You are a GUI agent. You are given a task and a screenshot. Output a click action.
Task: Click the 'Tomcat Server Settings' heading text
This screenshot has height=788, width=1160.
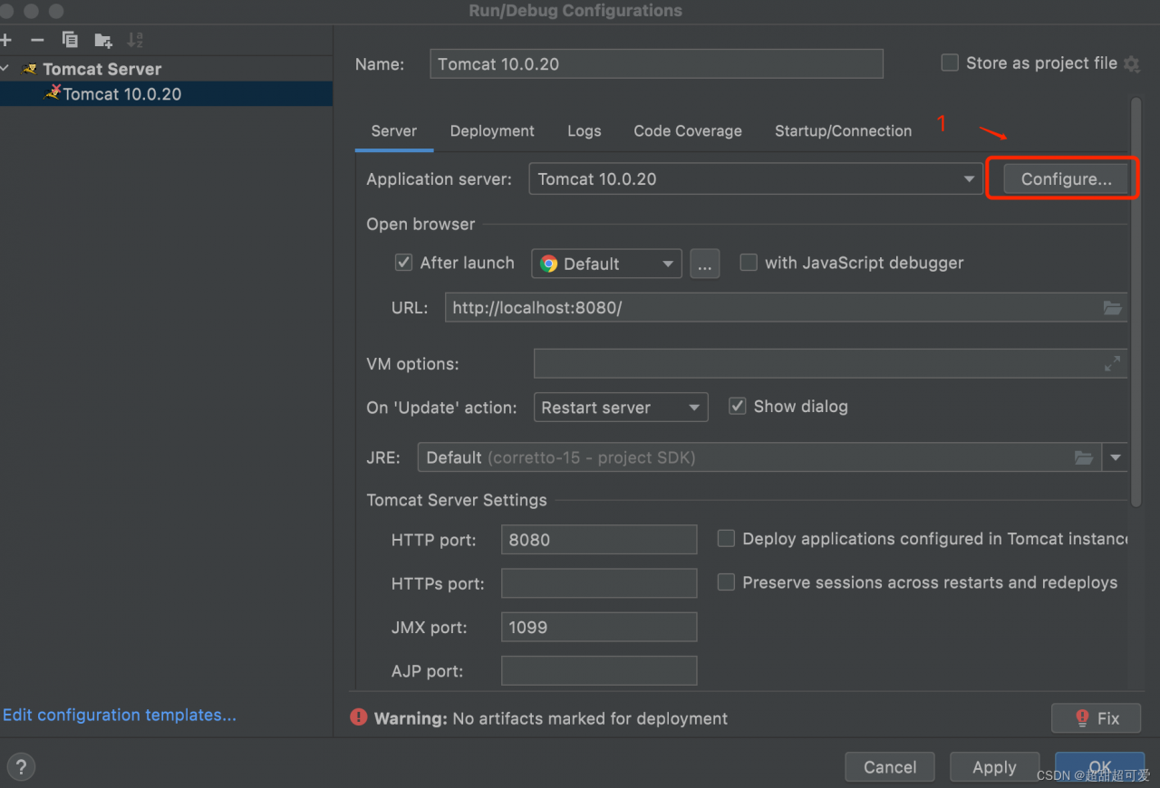tap(457, 500)
